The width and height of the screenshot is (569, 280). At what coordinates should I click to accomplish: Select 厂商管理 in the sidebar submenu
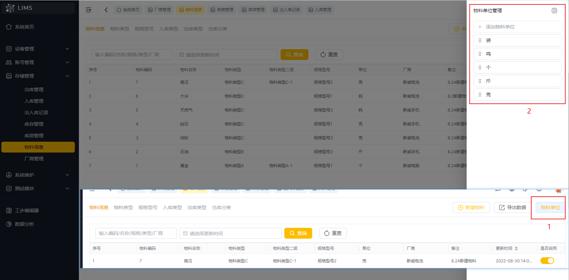click(x=34, y=159)
